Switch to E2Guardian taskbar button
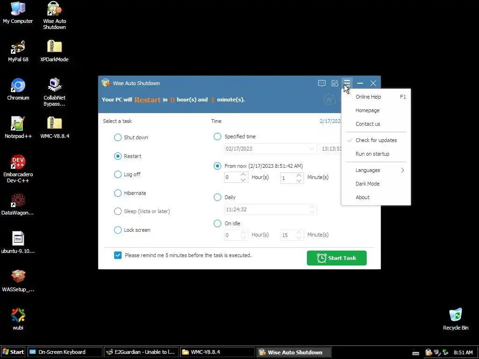The width and height of the screenshot is (479, 359). tap(141, 352)
